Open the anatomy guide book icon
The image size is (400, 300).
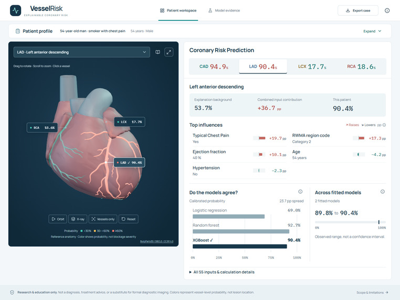[158, 52]
